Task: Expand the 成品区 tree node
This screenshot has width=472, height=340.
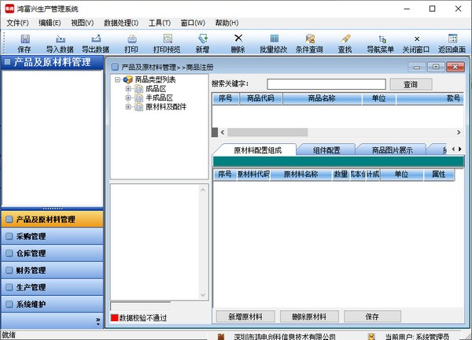Action: 128,89
